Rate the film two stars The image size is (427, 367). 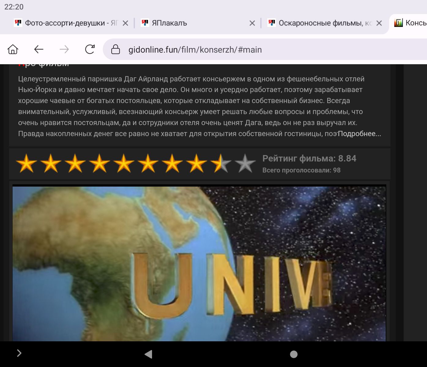pyautogui.click(x=51, y=163)
